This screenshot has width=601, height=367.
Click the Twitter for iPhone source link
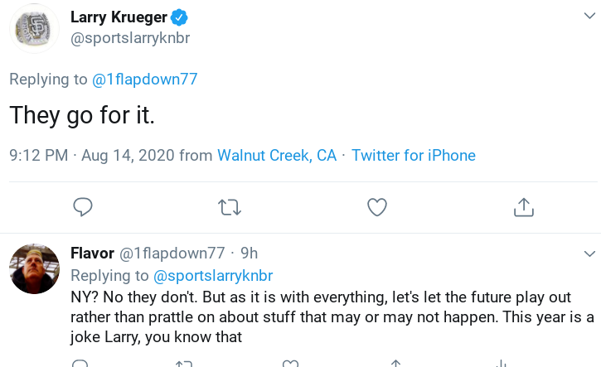point(414,156)
